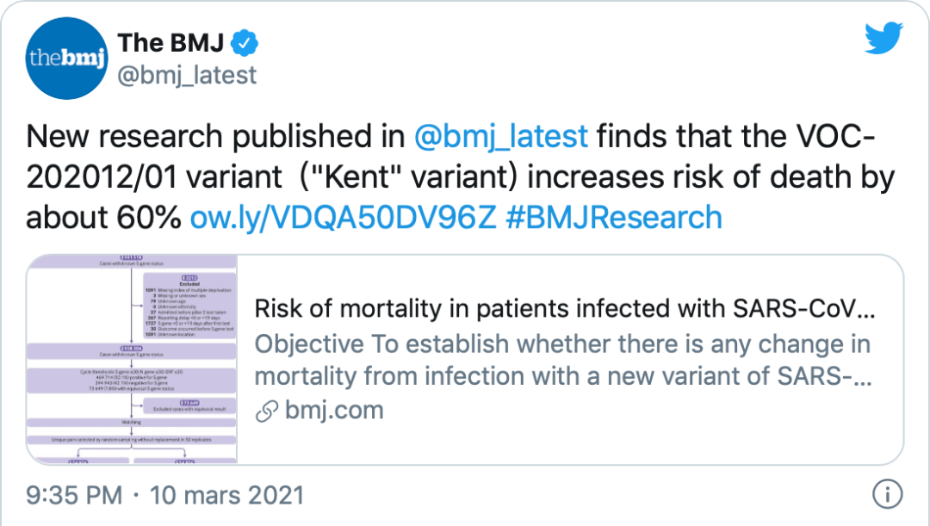Open the flowchart thumbnail in link card

point(132,359)
